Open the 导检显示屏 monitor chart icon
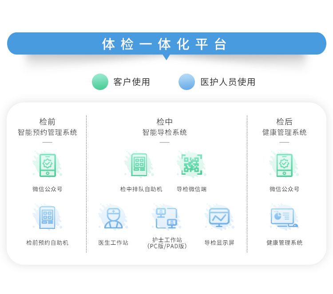This screenshot has width=333, height=294. click(219, 218)
